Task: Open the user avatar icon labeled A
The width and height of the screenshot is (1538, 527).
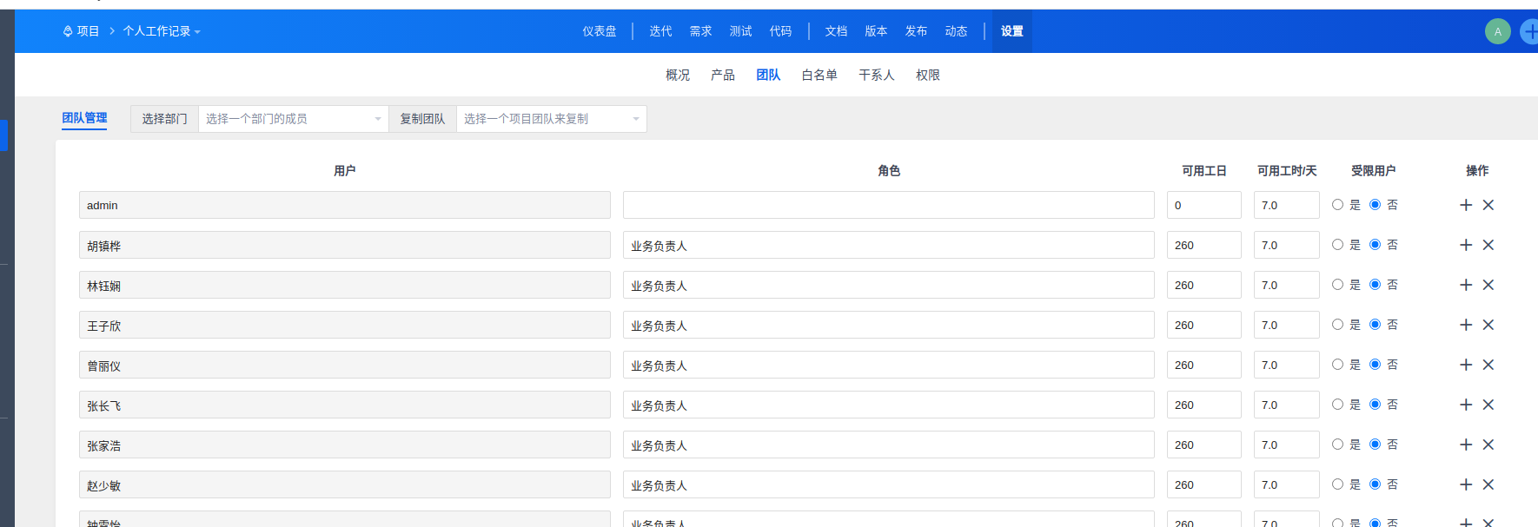Action: point(1497,31)
